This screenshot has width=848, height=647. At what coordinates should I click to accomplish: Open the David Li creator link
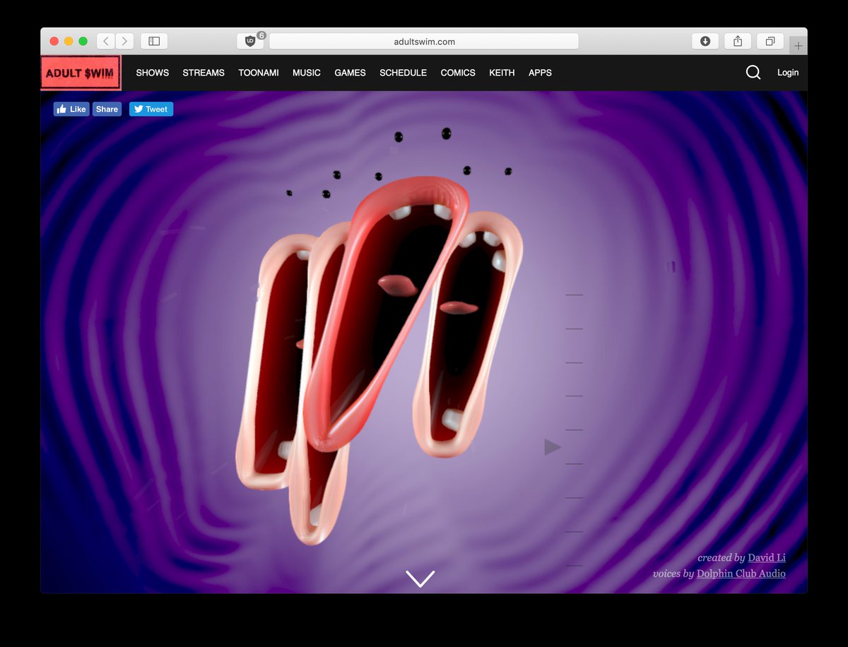[x=767, y=558]
